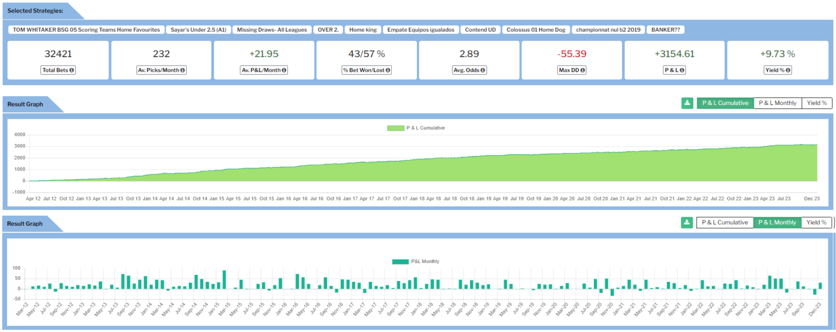836x332 pixels.
Task: Click the P & L stat label
Action: click(674, 70)
